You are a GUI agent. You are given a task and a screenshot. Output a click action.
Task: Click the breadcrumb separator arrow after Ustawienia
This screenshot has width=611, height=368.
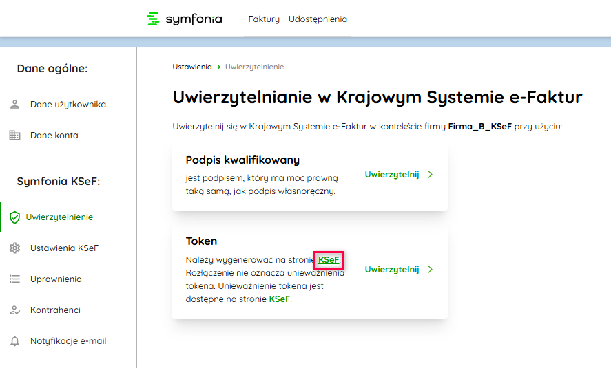coord(218,67)
